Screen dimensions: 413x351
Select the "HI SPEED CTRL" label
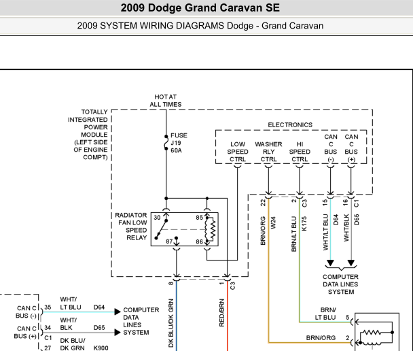[x=300, y=152]
